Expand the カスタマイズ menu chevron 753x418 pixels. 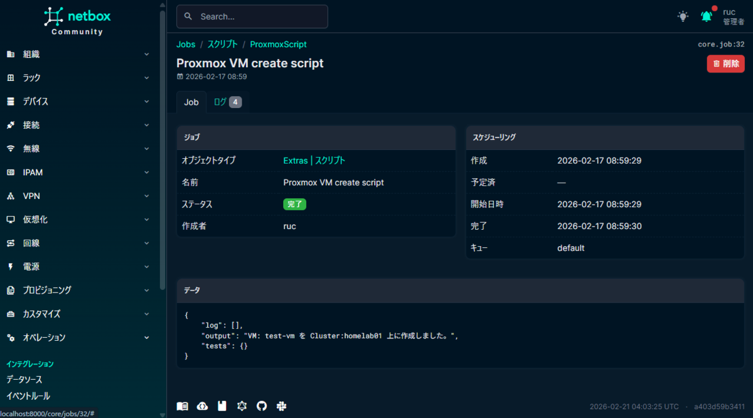147,314
